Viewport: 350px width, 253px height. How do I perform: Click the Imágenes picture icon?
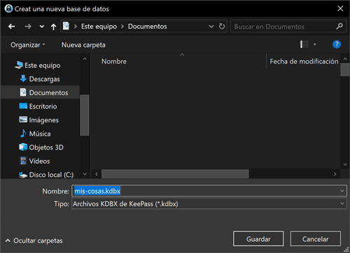coord(23,120)
